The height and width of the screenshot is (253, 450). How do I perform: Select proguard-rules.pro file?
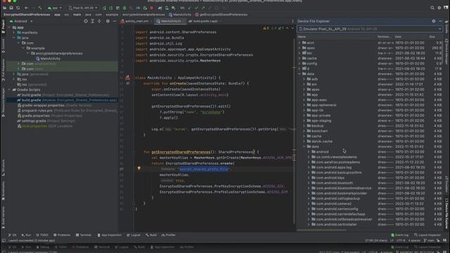37,110
